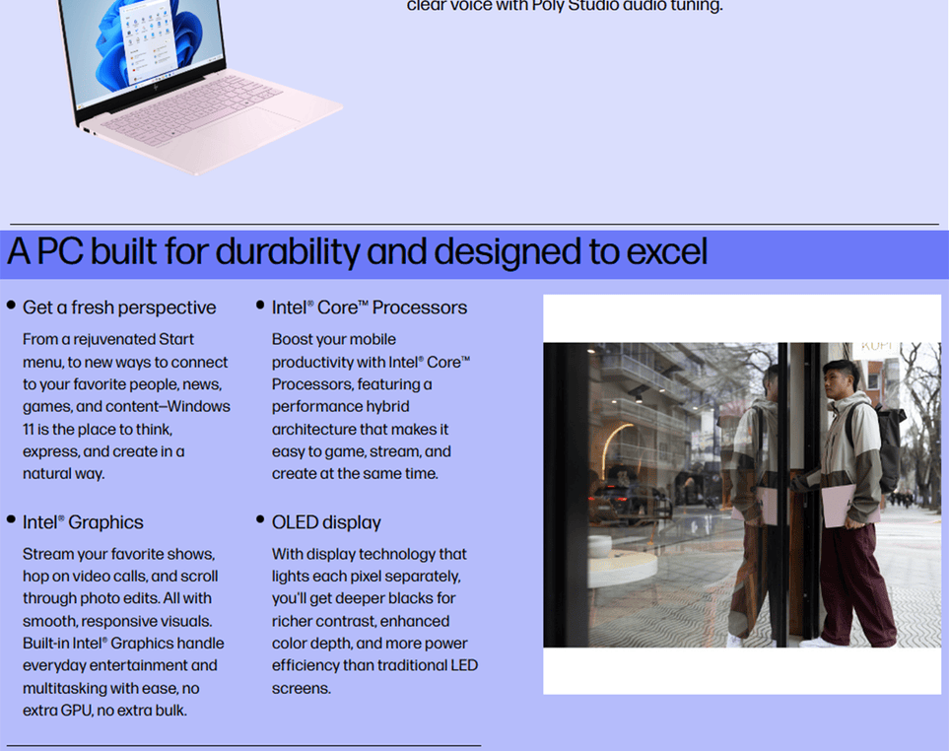Click the bullet beside OLED display

point(260,519)
